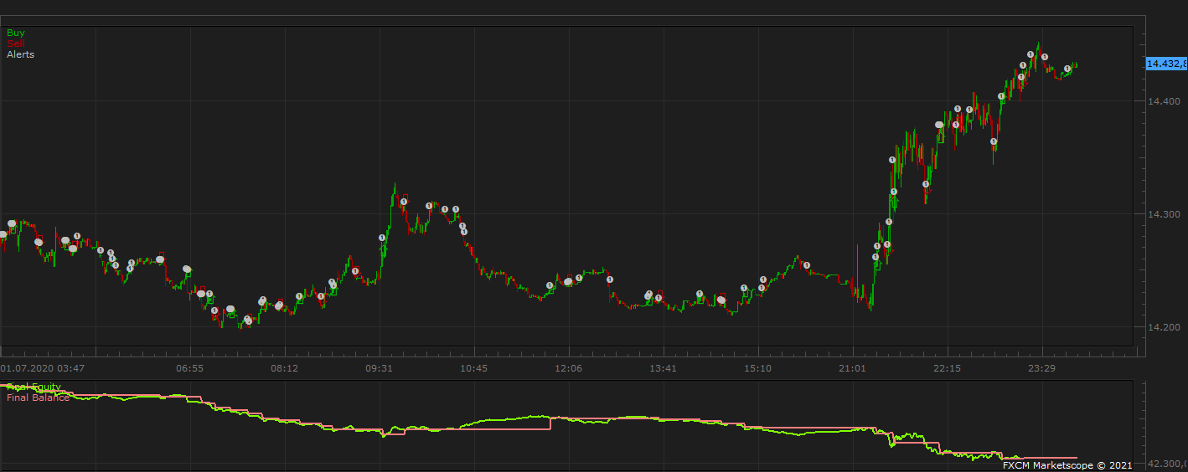Click the 14,200 price axis label
Viewport: 1188px width, 472px height.
1162,327
